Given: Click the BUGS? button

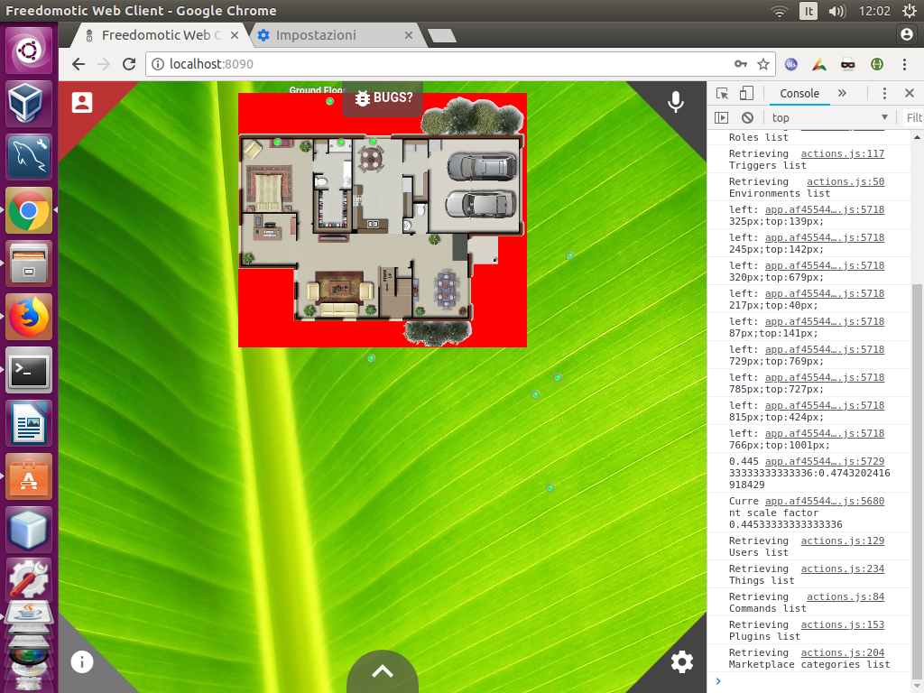Looking at the screenshot, I should click(383, 99).
